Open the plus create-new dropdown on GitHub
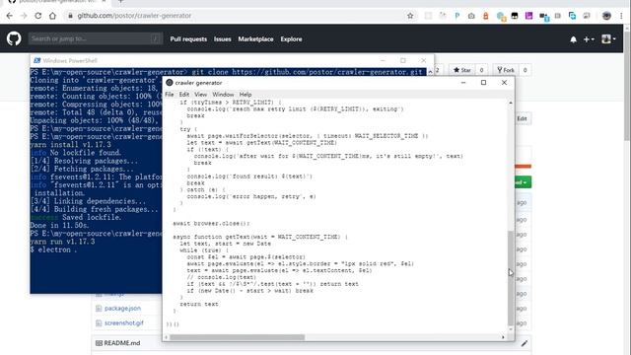This screenshot has width=631, height=355. coord(589,39)
